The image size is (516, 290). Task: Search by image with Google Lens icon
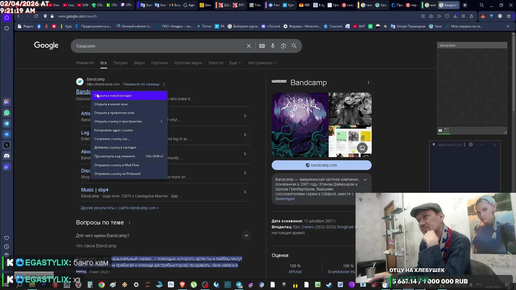coord(283,46)
